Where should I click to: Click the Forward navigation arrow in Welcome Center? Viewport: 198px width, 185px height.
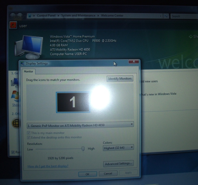(x=20, y=16)
